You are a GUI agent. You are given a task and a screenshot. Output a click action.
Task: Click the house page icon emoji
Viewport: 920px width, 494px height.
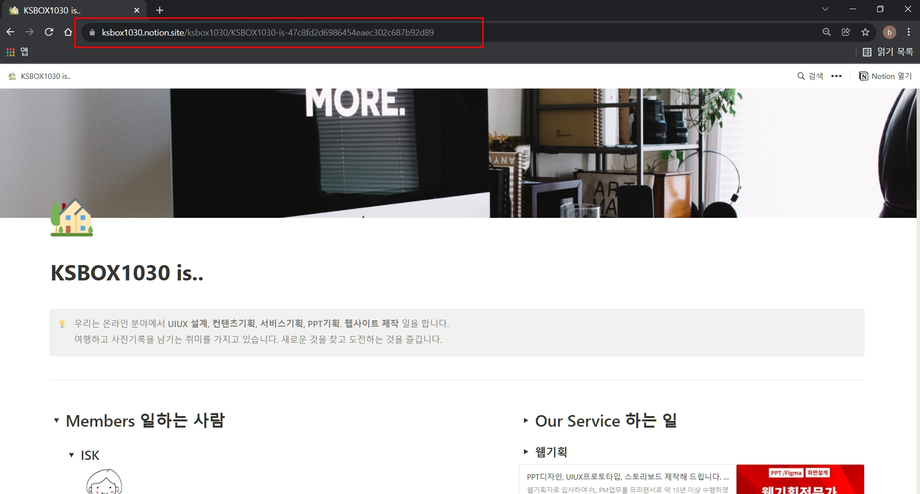click(x=72, y=217)
